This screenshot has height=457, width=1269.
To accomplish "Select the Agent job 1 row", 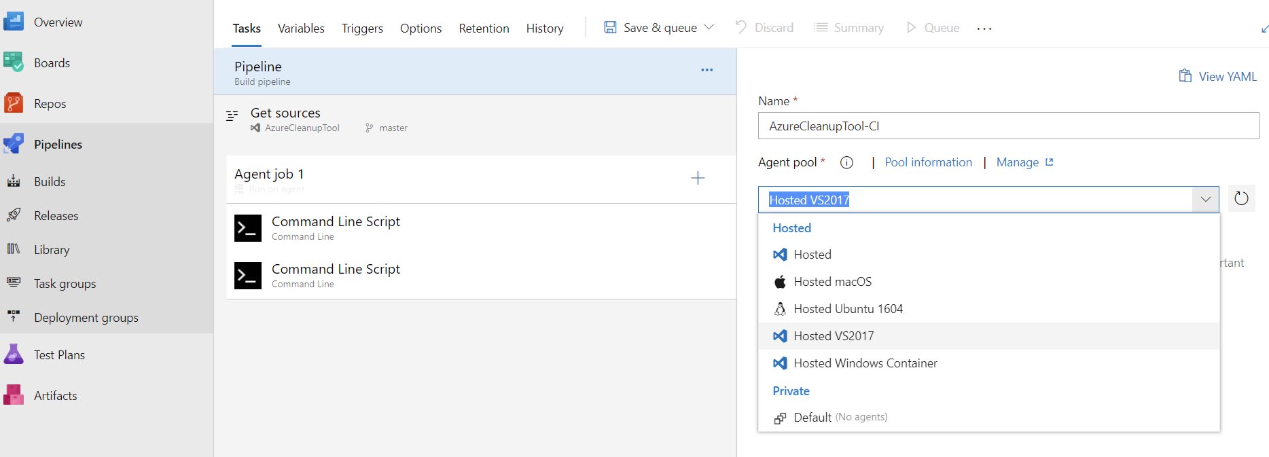I will point(482,179).
